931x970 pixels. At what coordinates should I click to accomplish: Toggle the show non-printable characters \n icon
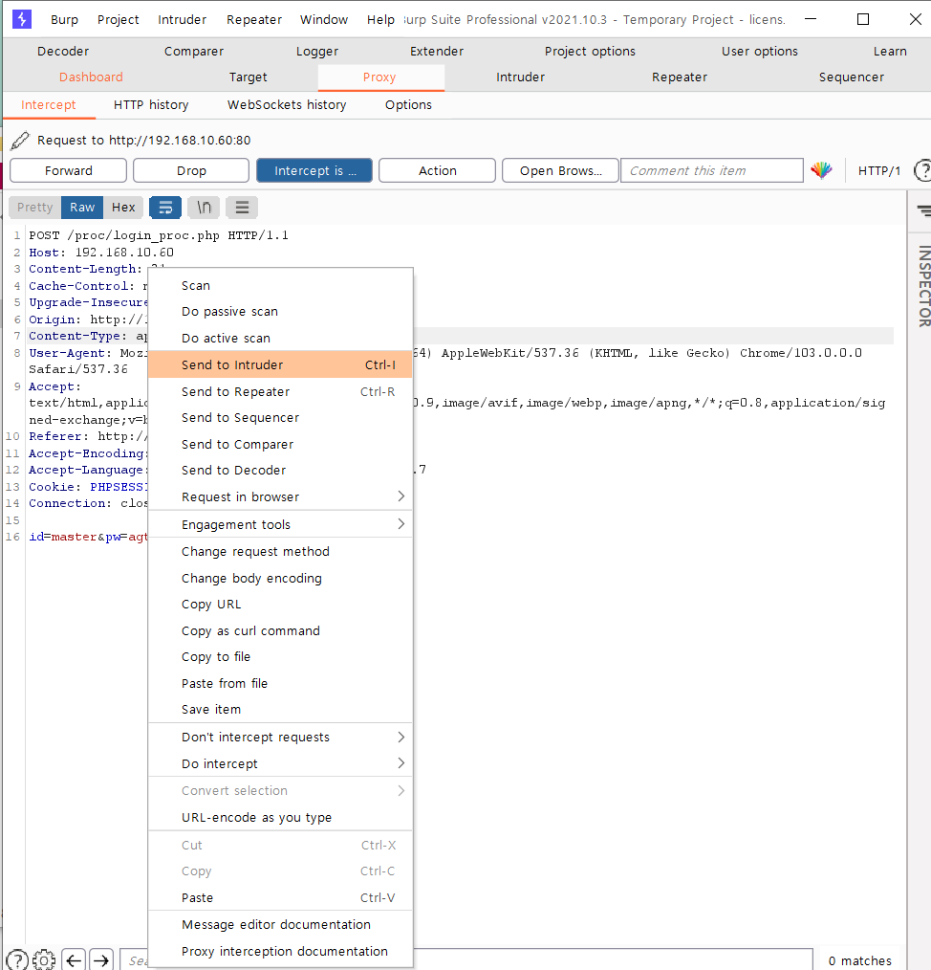pyautogui.click(x=204, y=208)
